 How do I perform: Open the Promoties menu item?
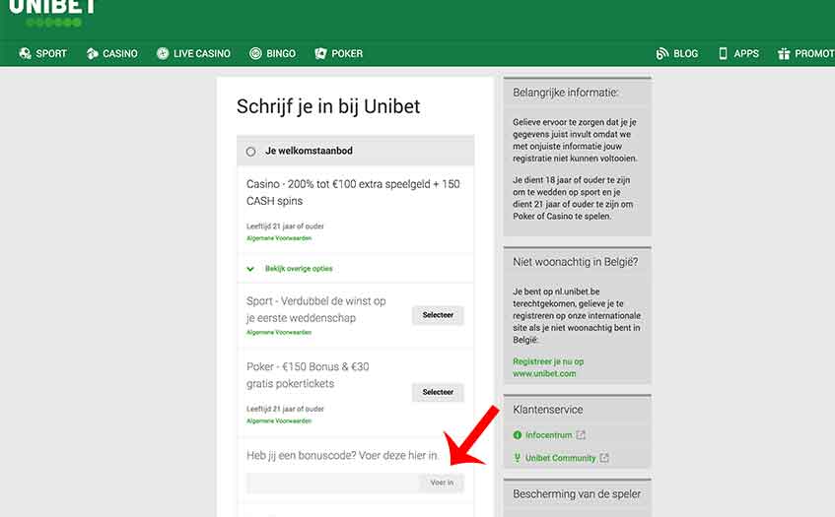coord(805,53)
